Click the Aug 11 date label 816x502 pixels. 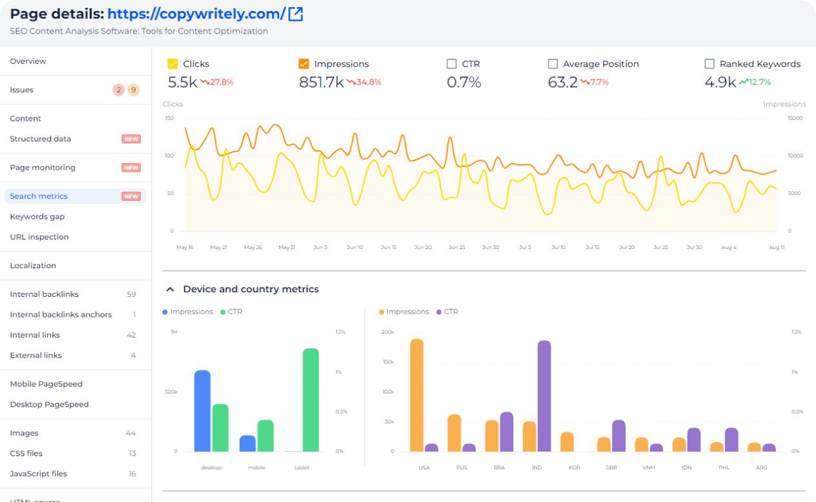click(777, 247)
